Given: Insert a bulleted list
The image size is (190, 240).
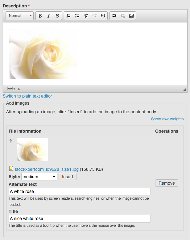Looking at the screenshot, I should [x=77, y=16].
